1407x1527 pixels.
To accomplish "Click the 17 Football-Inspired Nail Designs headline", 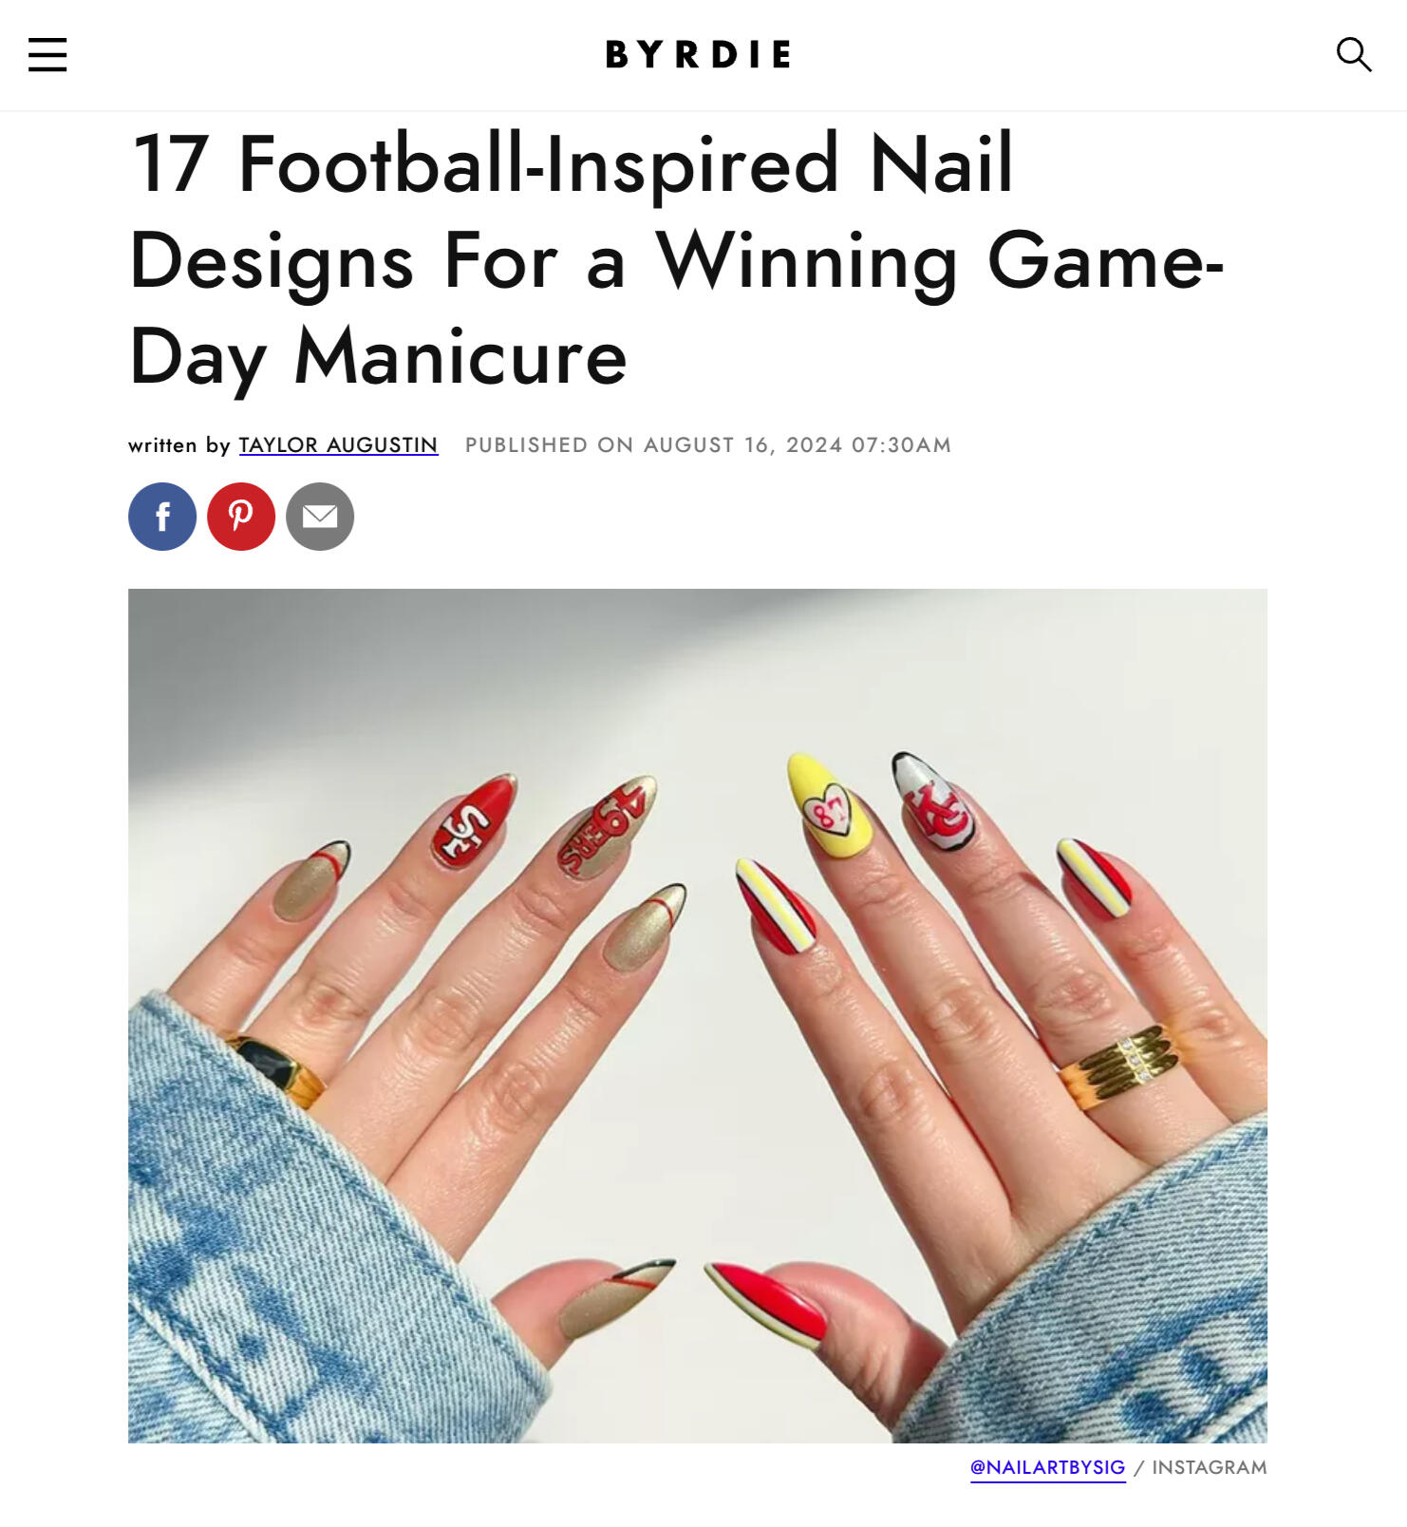I will 676,259.
